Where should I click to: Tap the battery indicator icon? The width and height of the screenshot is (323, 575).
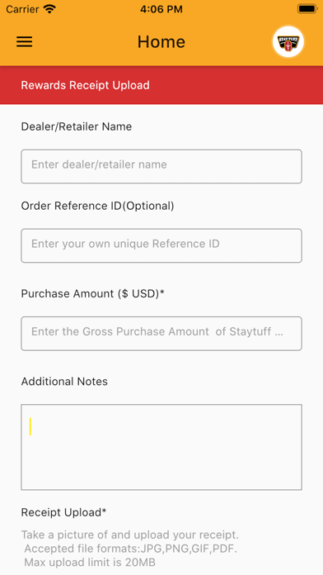pos(307,9)
